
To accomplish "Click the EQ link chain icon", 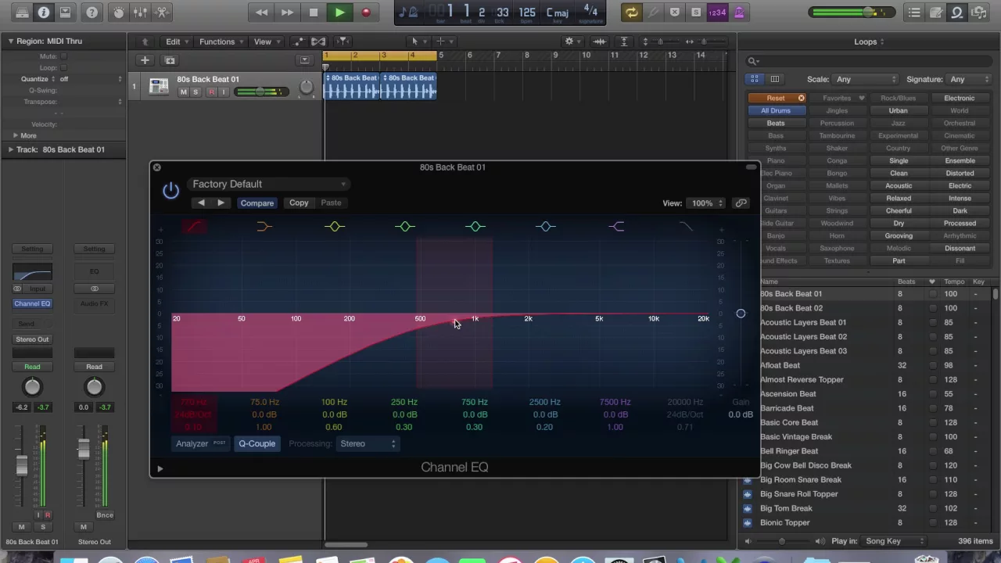I will 741,203.
